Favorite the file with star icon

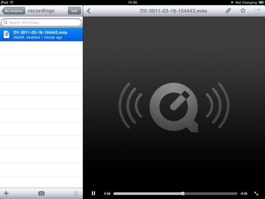pyautogui.click(x=243, y=11)
